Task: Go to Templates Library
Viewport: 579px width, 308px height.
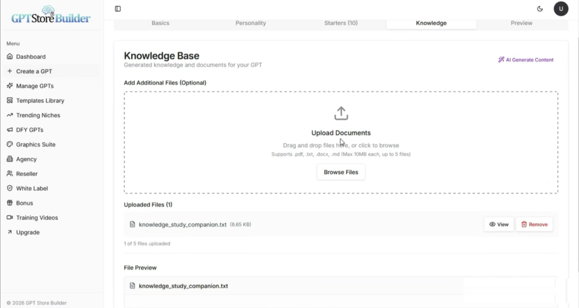Action: pyautogui.click(x=40, y=101)
